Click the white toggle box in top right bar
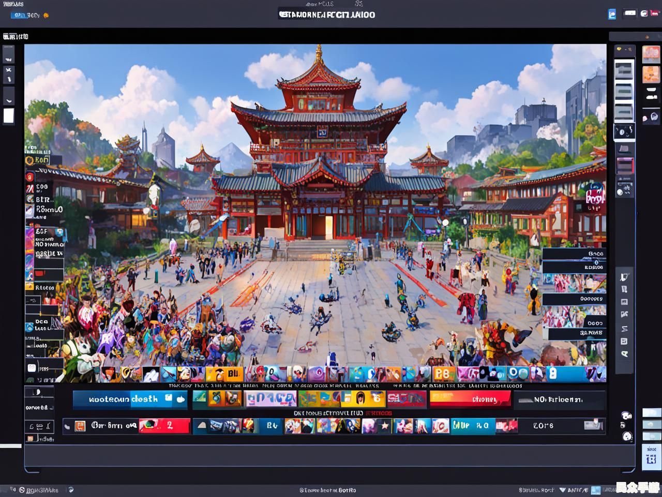 629,13
